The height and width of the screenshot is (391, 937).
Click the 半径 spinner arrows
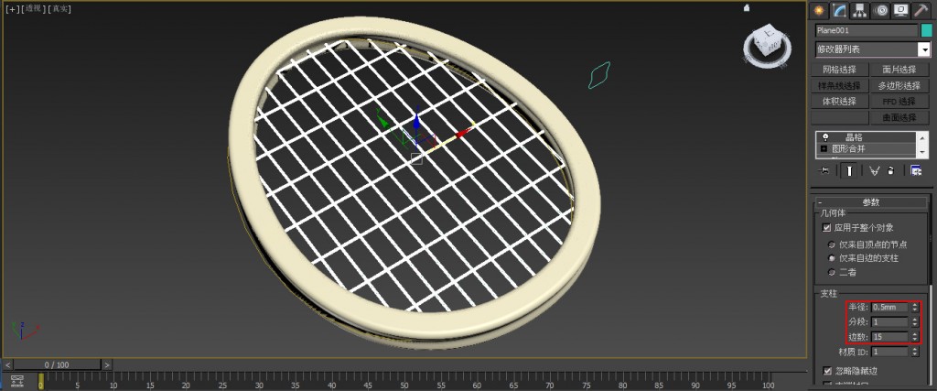tap(915, 308)
